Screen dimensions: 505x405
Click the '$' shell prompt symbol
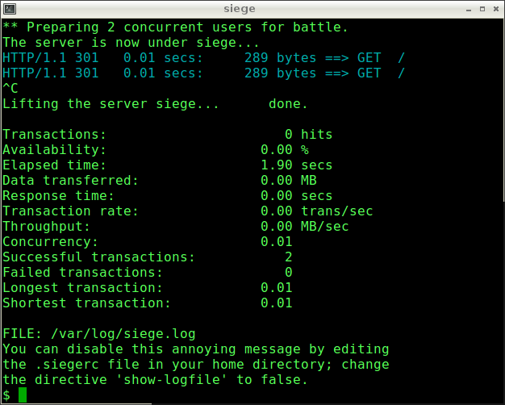point(6,395)
